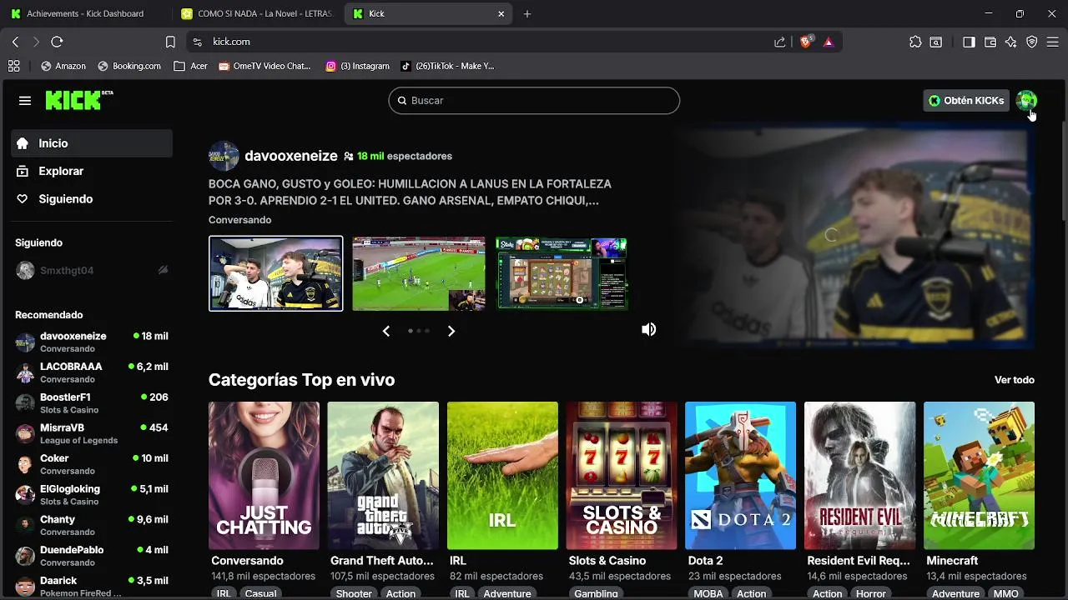Image resolution: width=1068 pixels, height=600 pixels.
Task: Open the featured stream video preview
Action: tap(854, 235)
